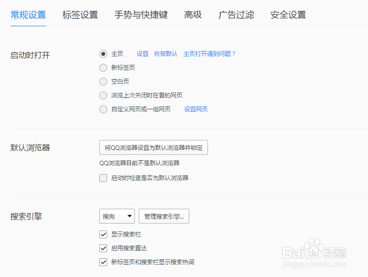Go to the 高级 tab
This screenshot has width=368, height=277.
point(193,15)
